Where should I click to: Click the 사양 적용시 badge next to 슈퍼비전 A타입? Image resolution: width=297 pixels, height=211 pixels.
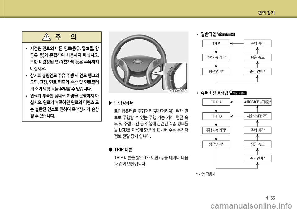(238, 93)
